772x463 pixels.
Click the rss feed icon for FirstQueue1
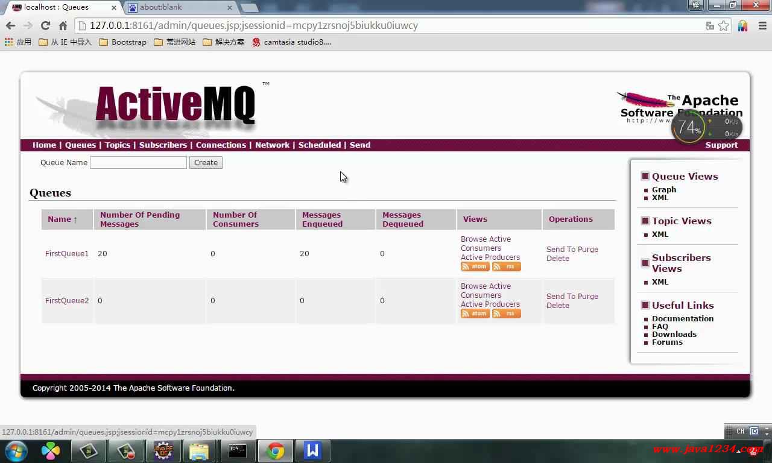(x=507, y=266)
